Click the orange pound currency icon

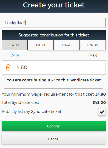click(x=8, y=67)
